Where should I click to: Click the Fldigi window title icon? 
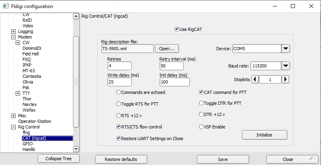[6, 6]
